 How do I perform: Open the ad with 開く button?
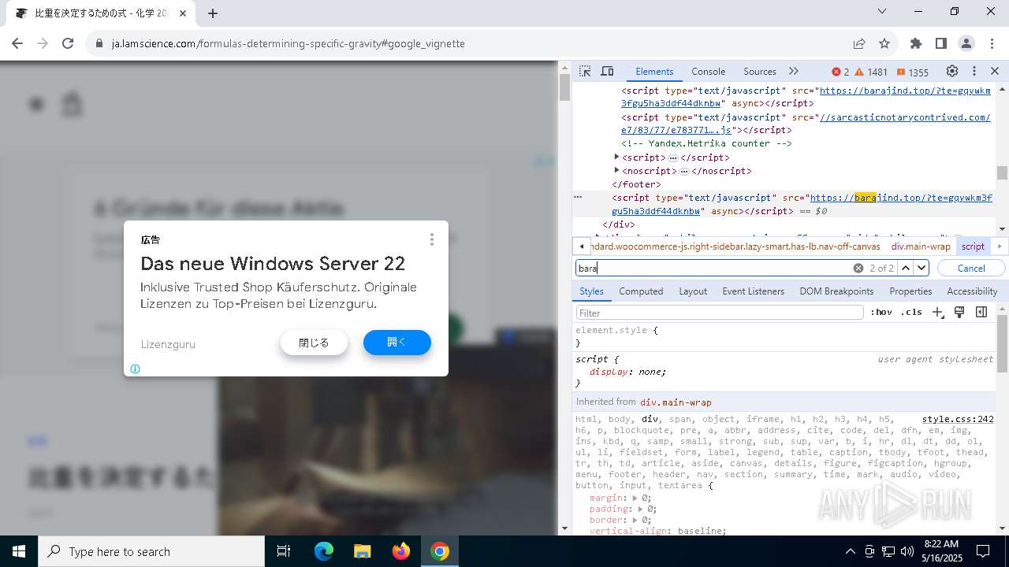pyautogui.click(x=397, y=343)
